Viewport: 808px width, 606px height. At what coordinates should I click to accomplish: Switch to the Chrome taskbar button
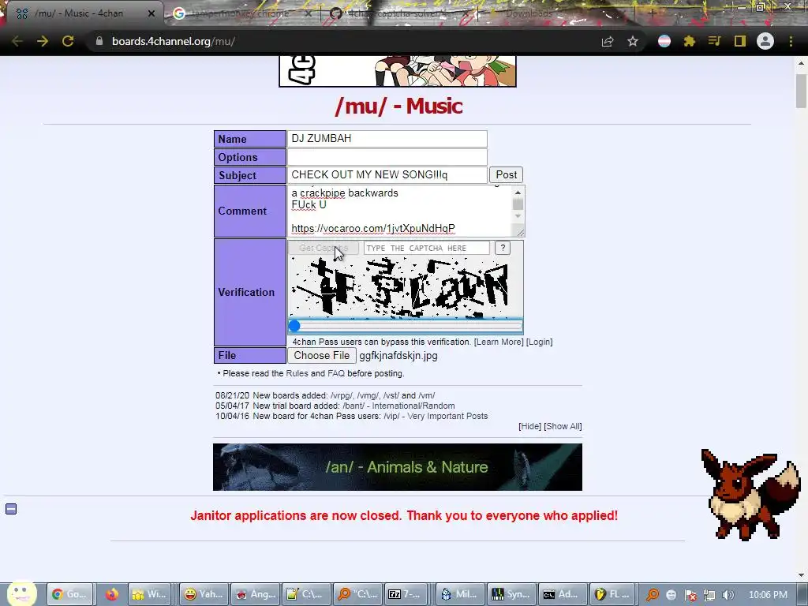70,594
